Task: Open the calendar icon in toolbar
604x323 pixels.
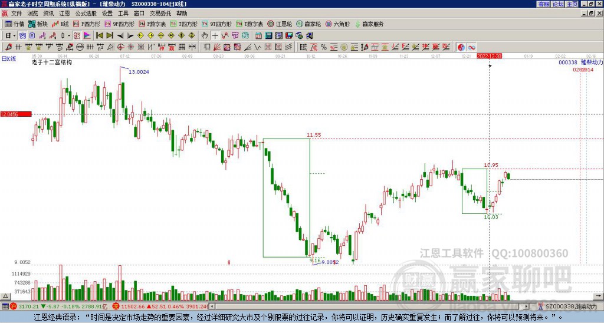Action: coord(258,36)
